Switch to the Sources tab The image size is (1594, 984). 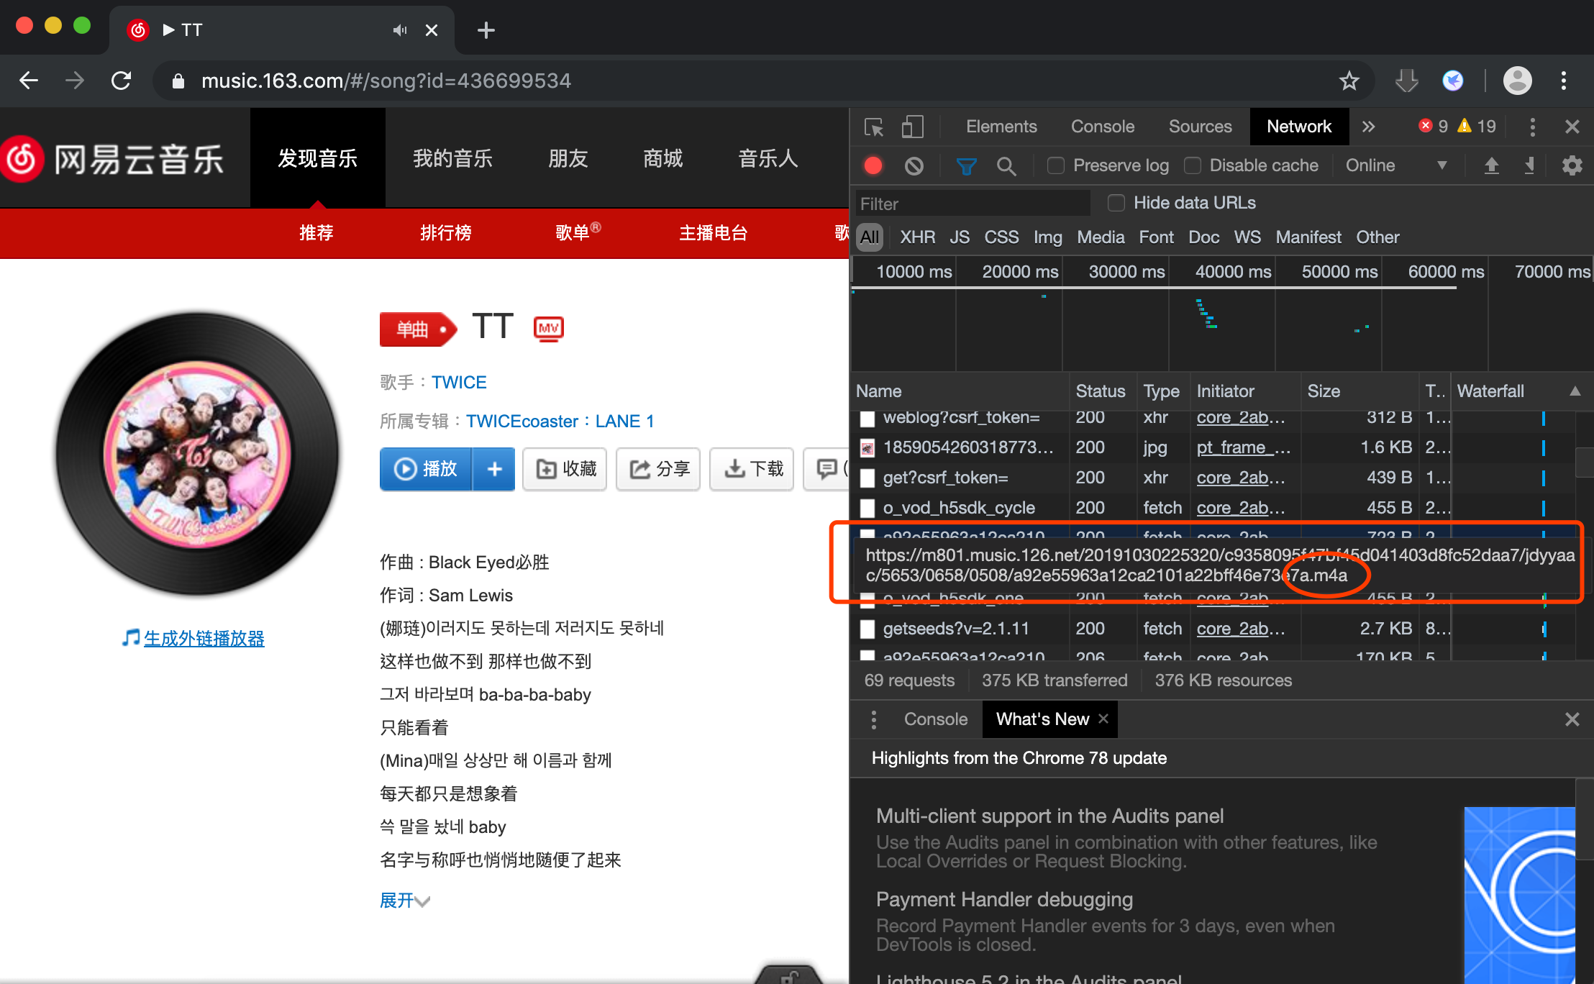(x=1200, y=127)
